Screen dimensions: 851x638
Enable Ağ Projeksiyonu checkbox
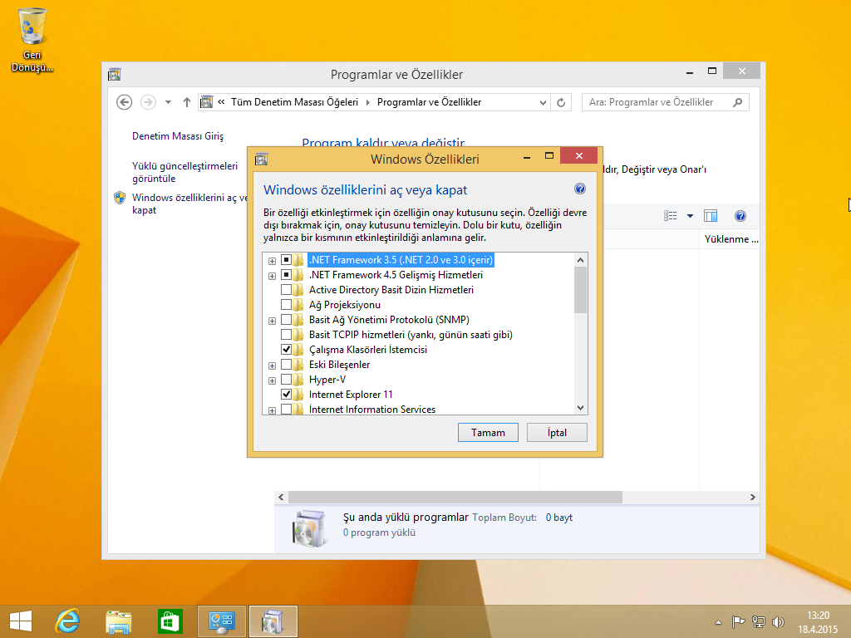coord(286,304)
